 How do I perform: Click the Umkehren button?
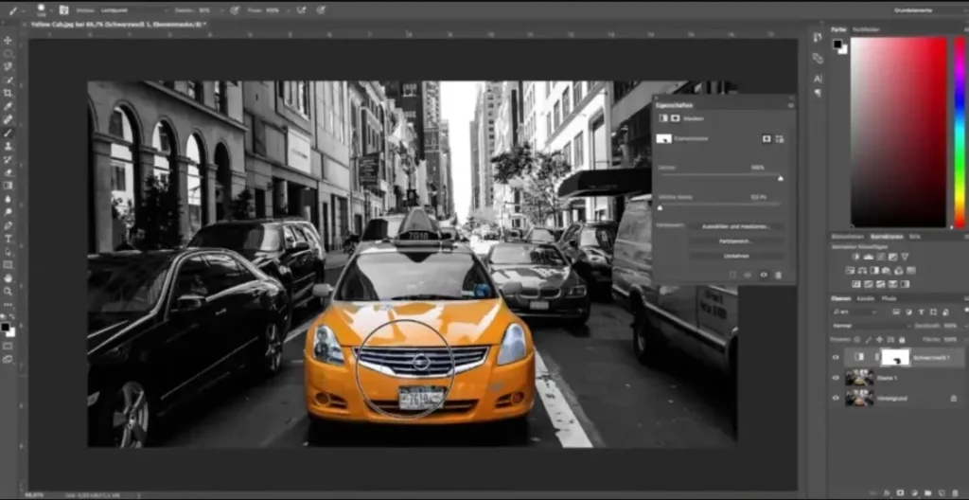click(x=735, y=256)
